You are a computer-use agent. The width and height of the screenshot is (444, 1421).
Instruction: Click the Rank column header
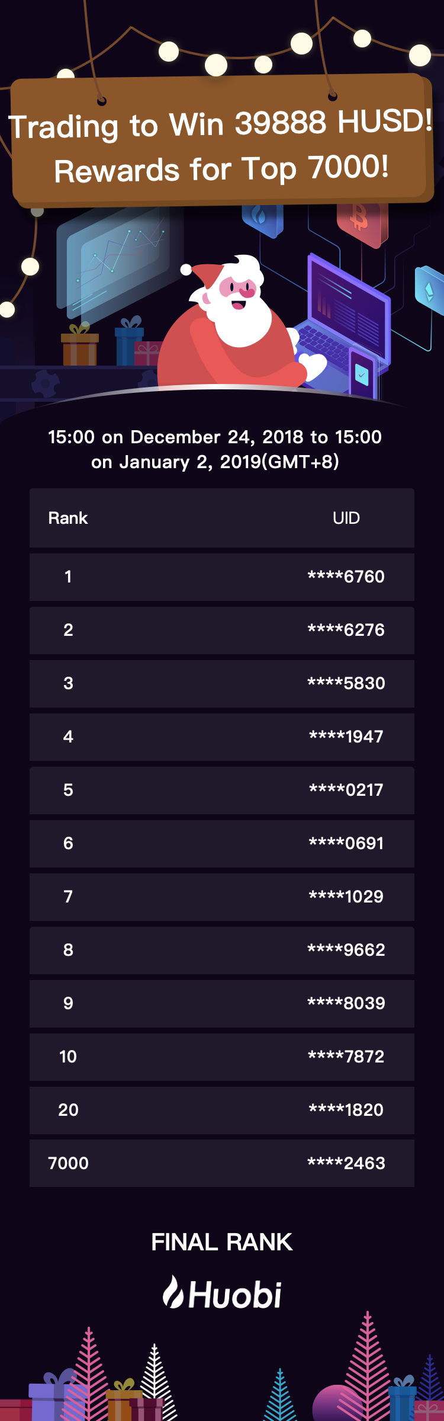[68, 518]
